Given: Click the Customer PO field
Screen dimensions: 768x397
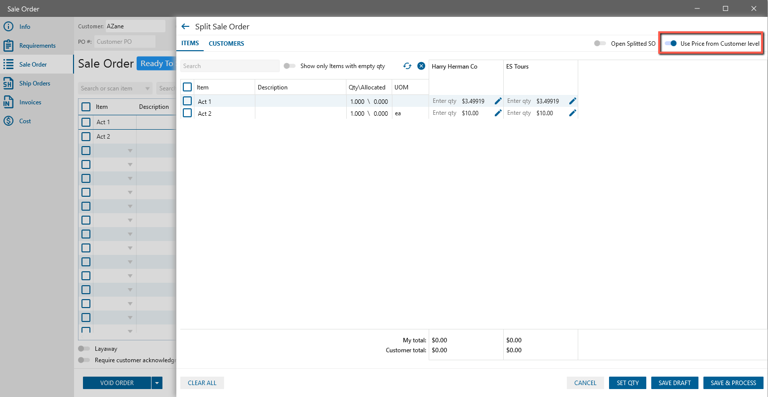Looking at the screenshot, I should point(125,42).
